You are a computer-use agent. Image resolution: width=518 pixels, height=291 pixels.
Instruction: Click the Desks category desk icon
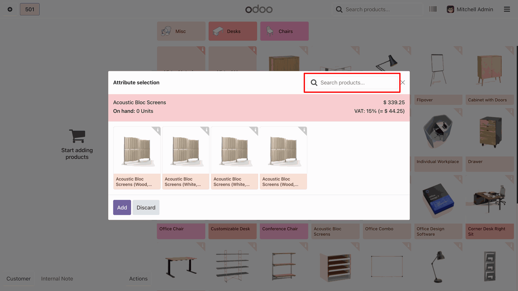(x=218, y=31)
